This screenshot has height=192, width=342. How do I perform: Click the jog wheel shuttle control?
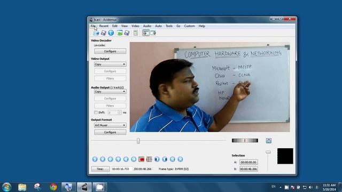[245, 140]
